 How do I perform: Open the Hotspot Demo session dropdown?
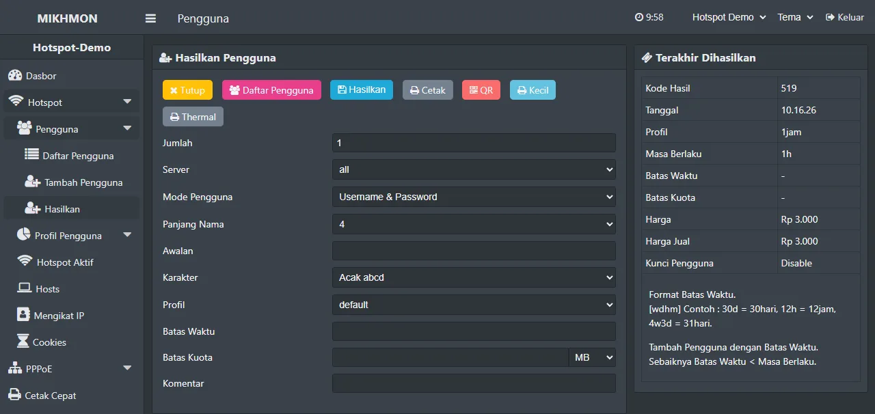tap(729, 18)
